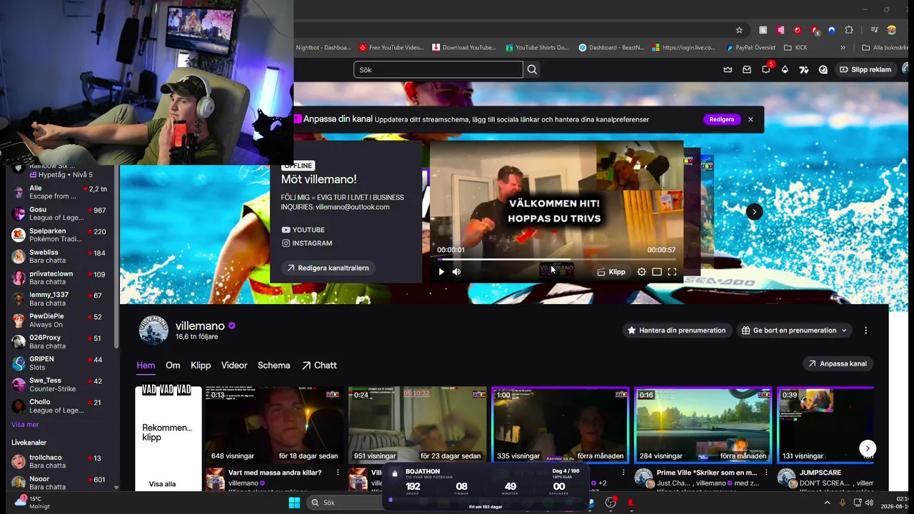
Task: Click the Anpassa kanal button
Action: point(838,364)
